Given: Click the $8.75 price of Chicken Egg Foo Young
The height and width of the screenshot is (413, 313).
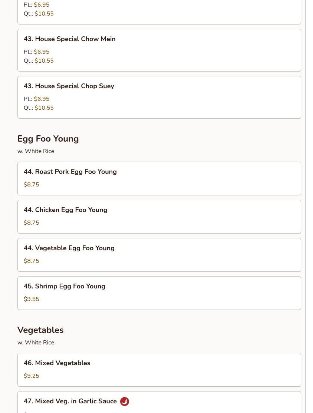Looking at the screenshot, I should point(31,223).
